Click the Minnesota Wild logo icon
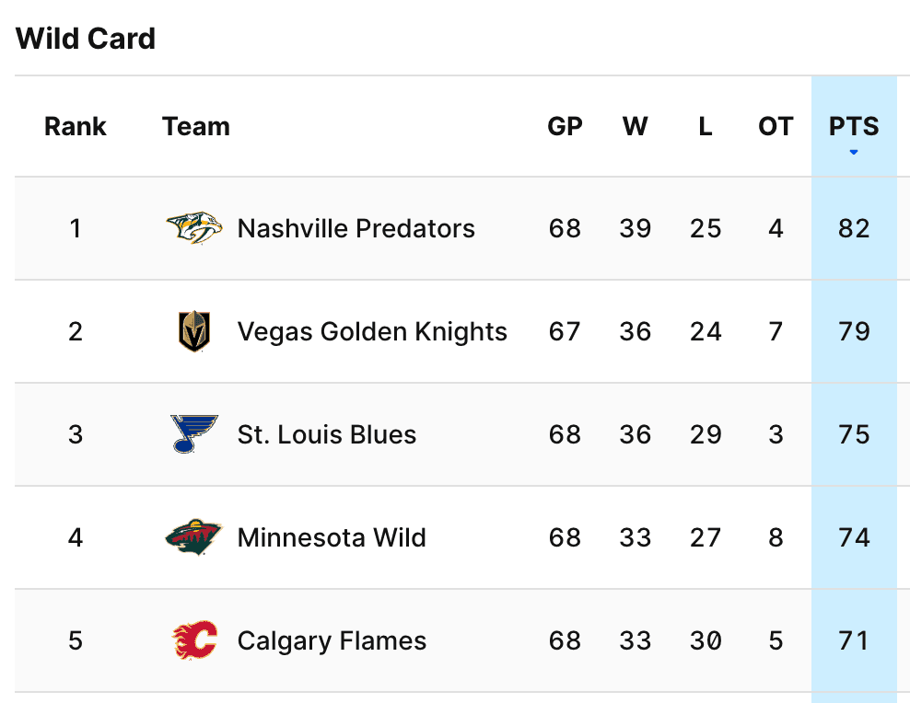Screen dimensions: 910x703 click(x=194, y=537)
